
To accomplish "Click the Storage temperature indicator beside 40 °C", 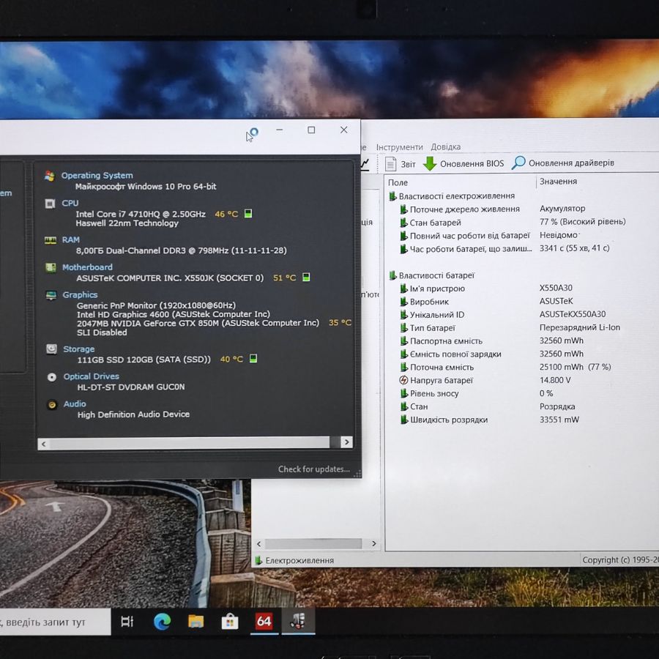I will [x=253, y=359].
